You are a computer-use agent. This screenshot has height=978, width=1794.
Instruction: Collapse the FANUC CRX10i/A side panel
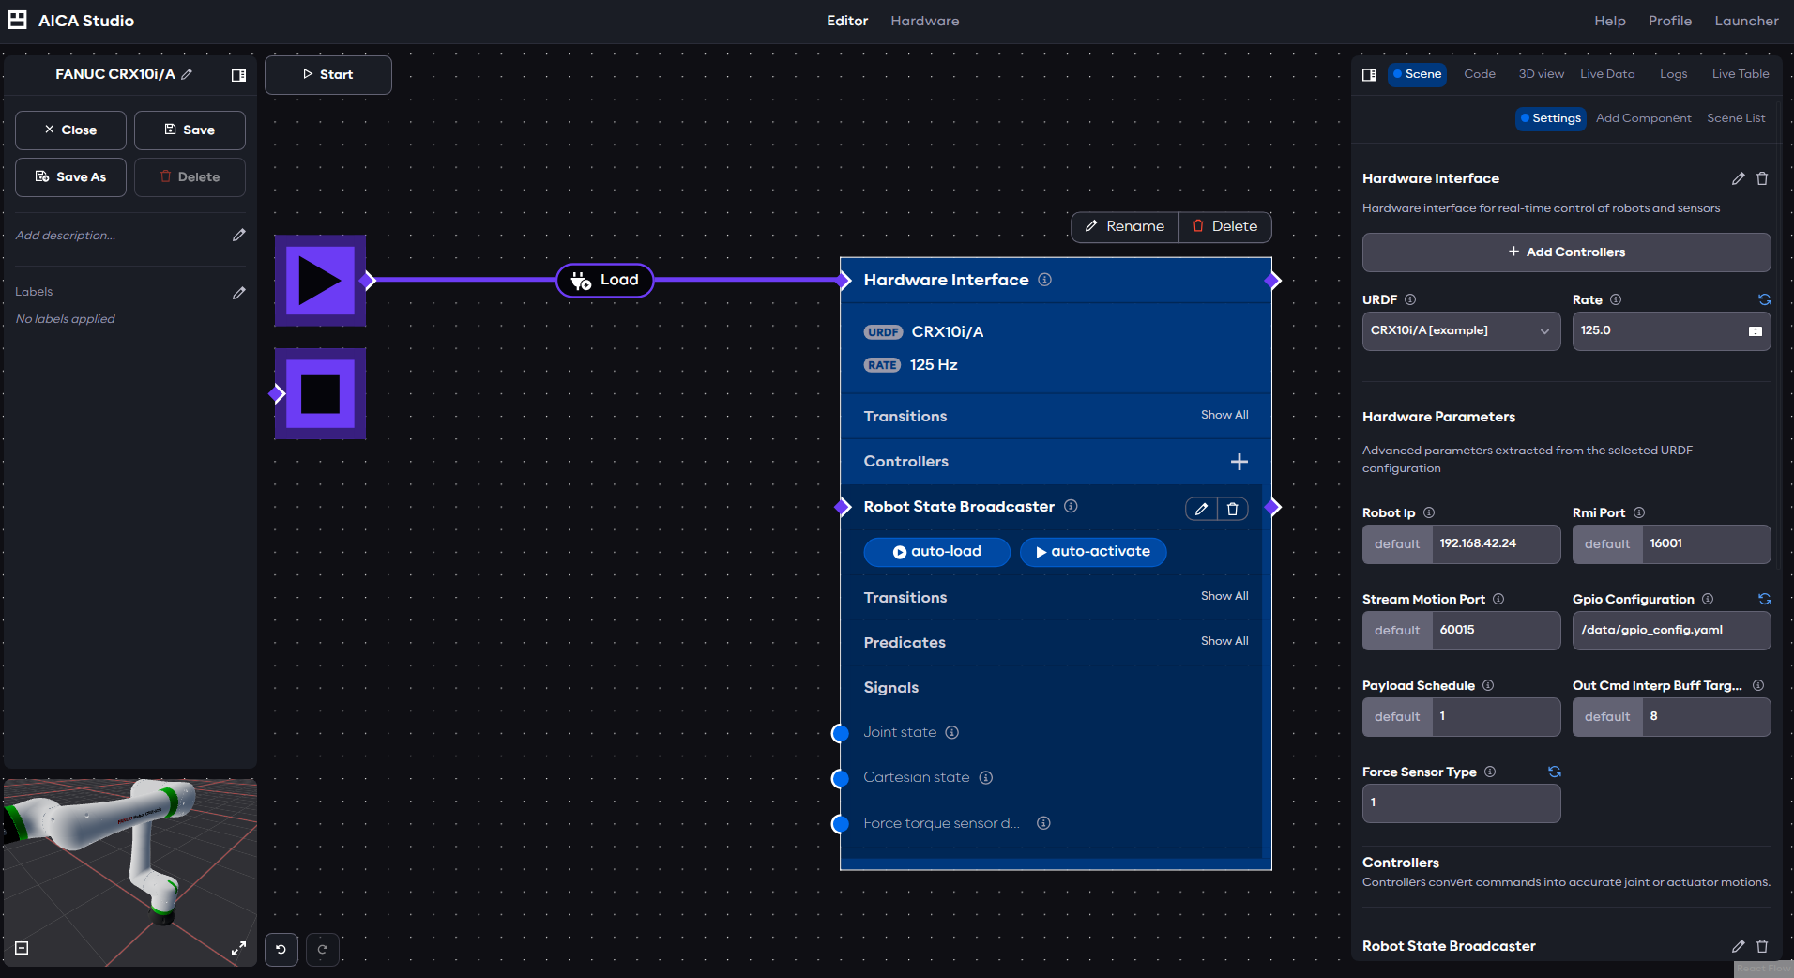click(x=238, y=75)
